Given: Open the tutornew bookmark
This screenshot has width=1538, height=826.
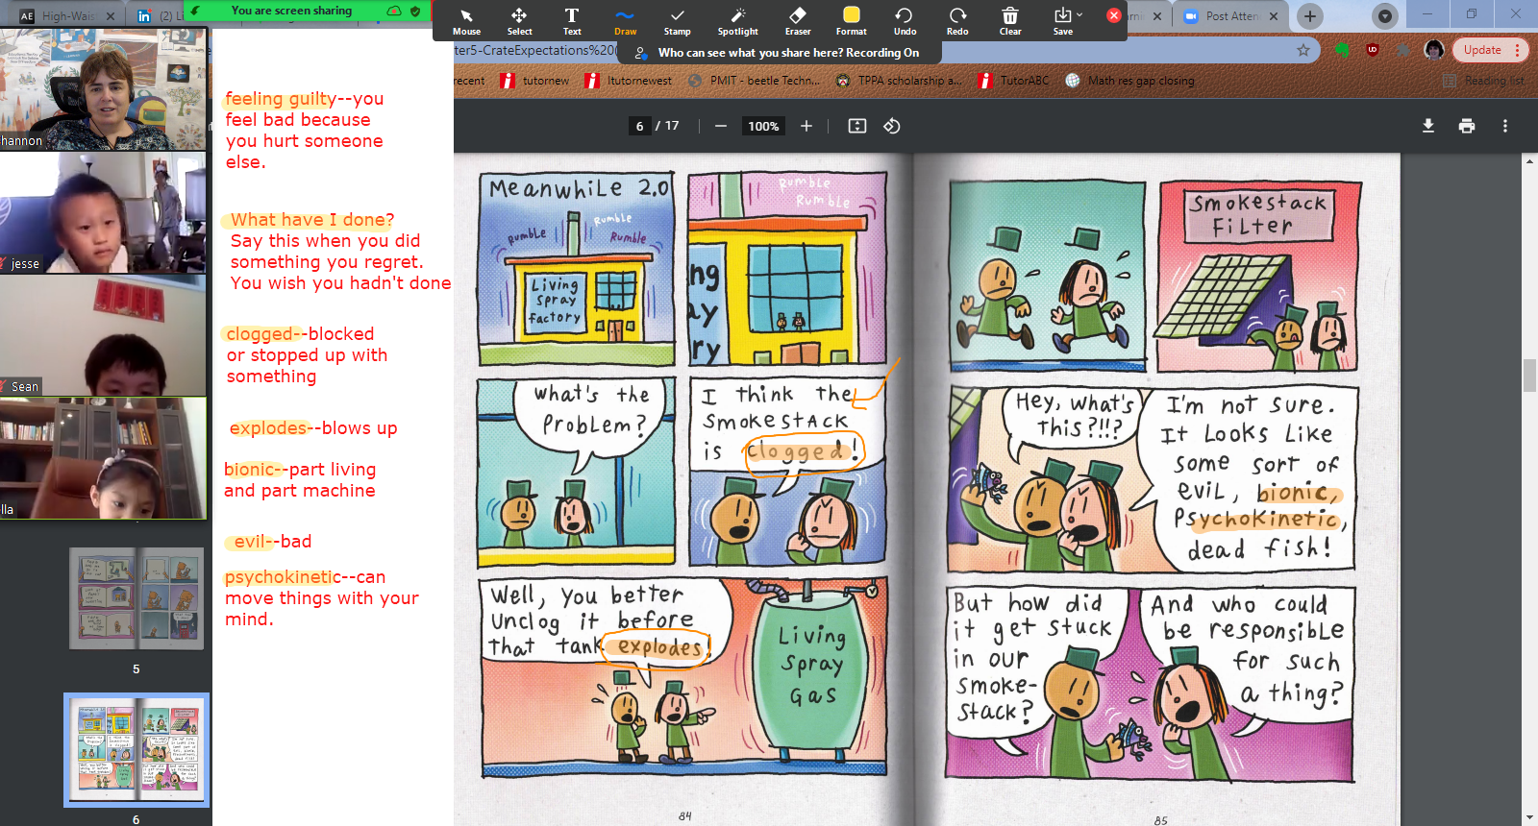Looking at the screenshot, I should point(534,81).
